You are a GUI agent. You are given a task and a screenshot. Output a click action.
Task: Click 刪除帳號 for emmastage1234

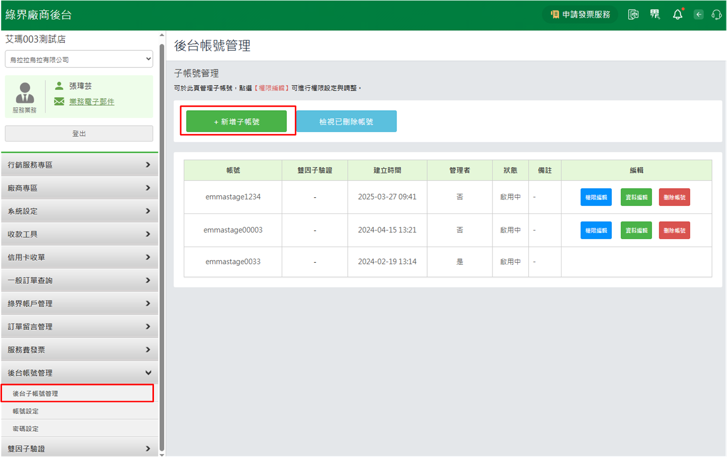point(675,197)
